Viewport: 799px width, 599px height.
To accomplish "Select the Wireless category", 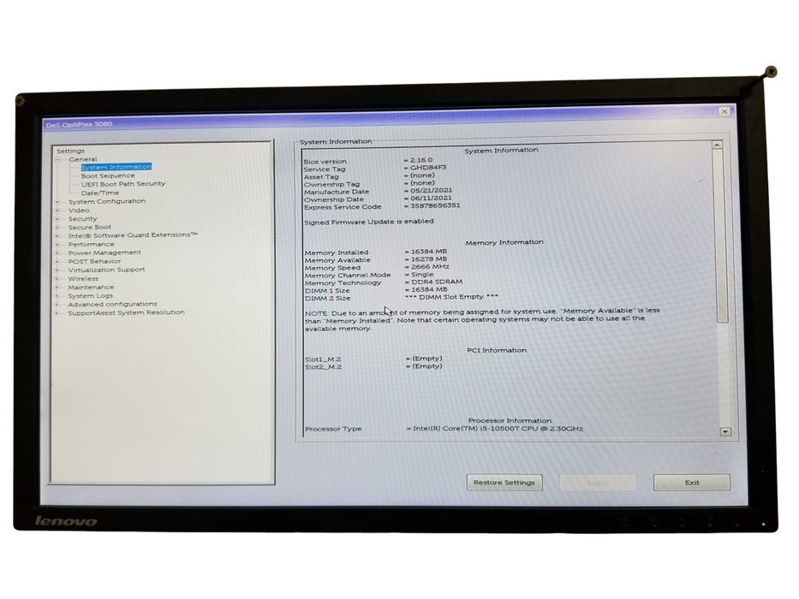I will point(83,279).
